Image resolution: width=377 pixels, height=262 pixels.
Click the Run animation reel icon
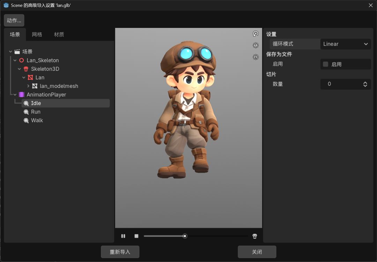pos(26,112)
